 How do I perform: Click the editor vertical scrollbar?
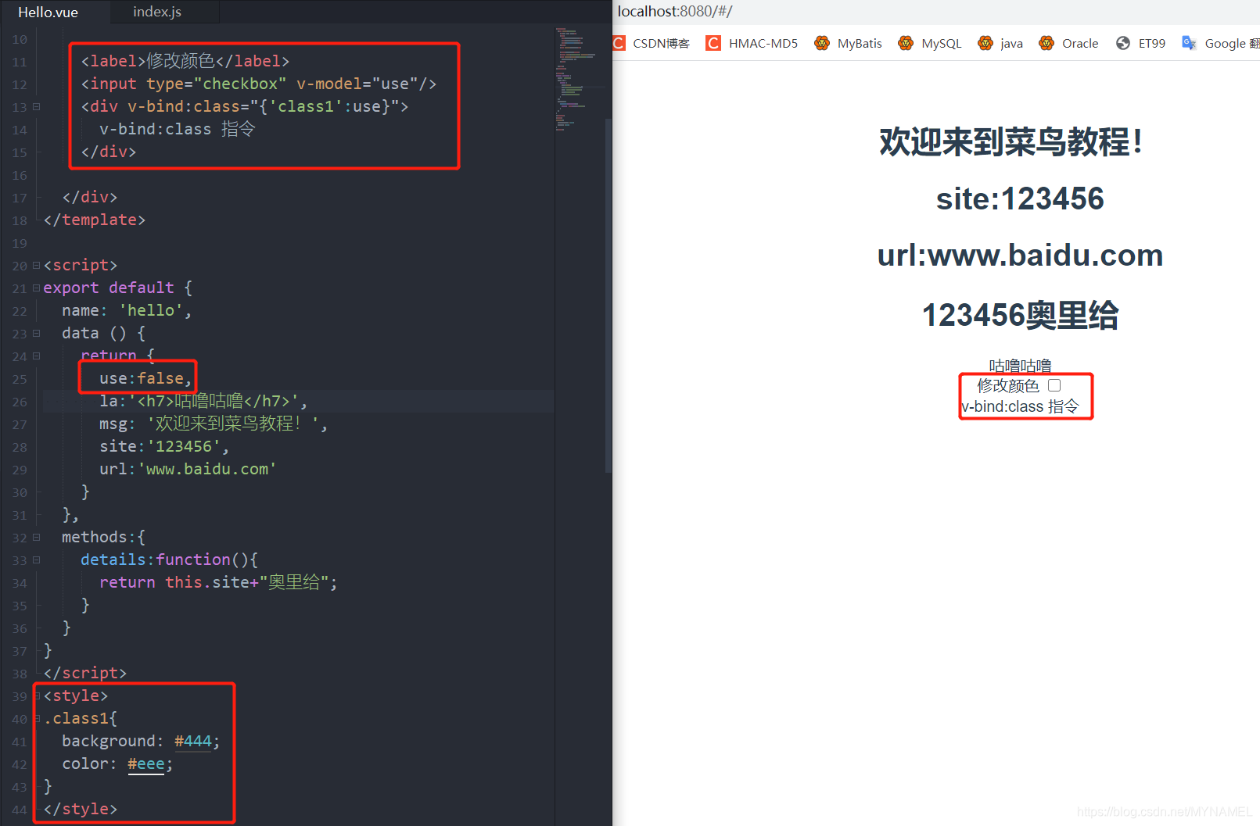608,295
